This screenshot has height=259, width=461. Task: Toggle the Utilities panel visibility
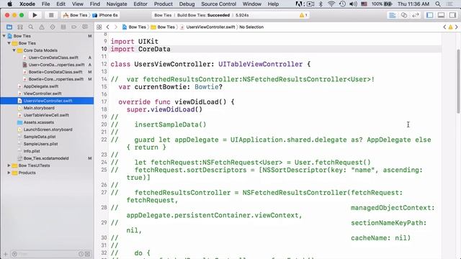tap(452, 15)
